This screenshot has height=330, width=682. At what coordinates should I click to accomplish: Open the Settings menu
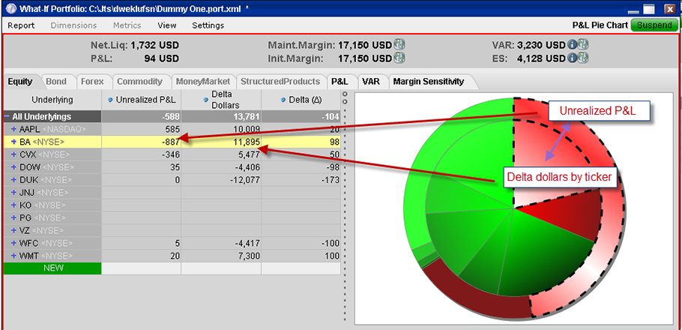[x=208, y=25]
